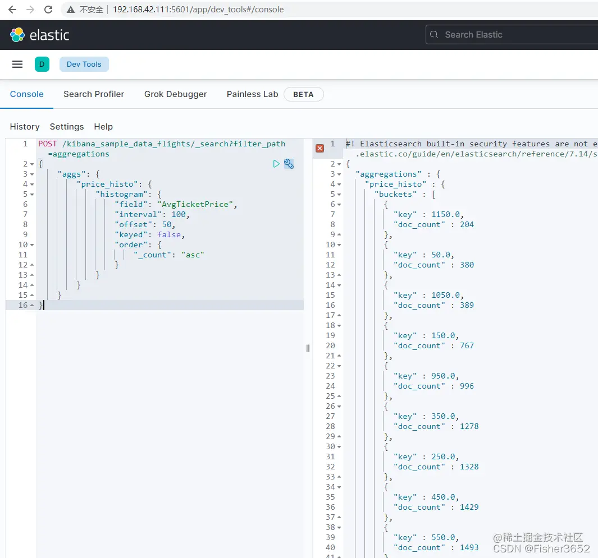598x558 pixels.
Task: Click the browser address bar URL
Action: (x=198, y=10)
